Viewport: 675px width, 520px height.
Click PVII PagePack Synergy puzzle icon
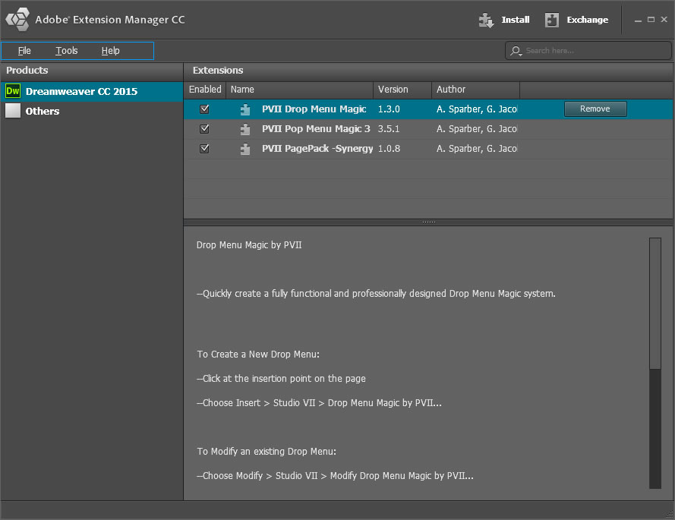point(245,149)
